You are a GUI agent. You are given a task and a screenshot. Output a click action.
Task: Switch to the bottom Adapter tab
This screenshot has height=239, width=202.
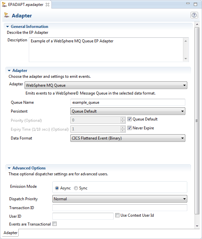tap(10, 233)
